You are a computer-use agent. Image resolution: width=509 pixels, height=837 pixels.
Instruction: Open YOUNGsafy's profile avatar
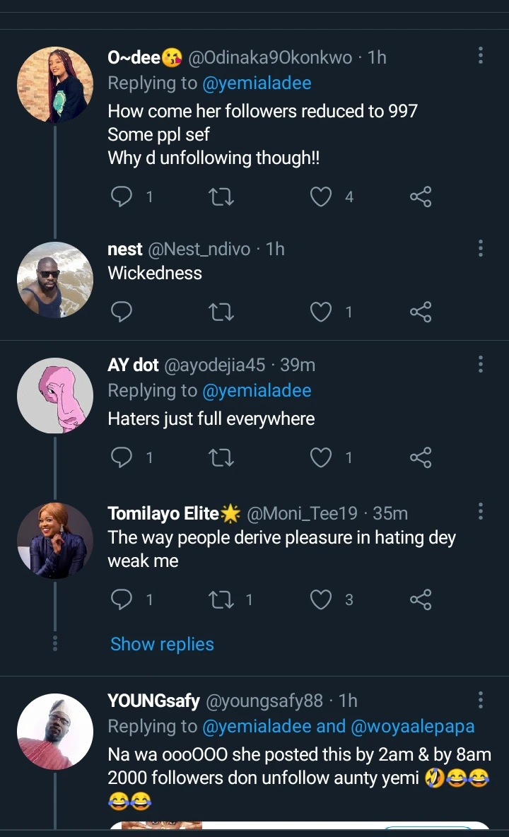[55, 732]
